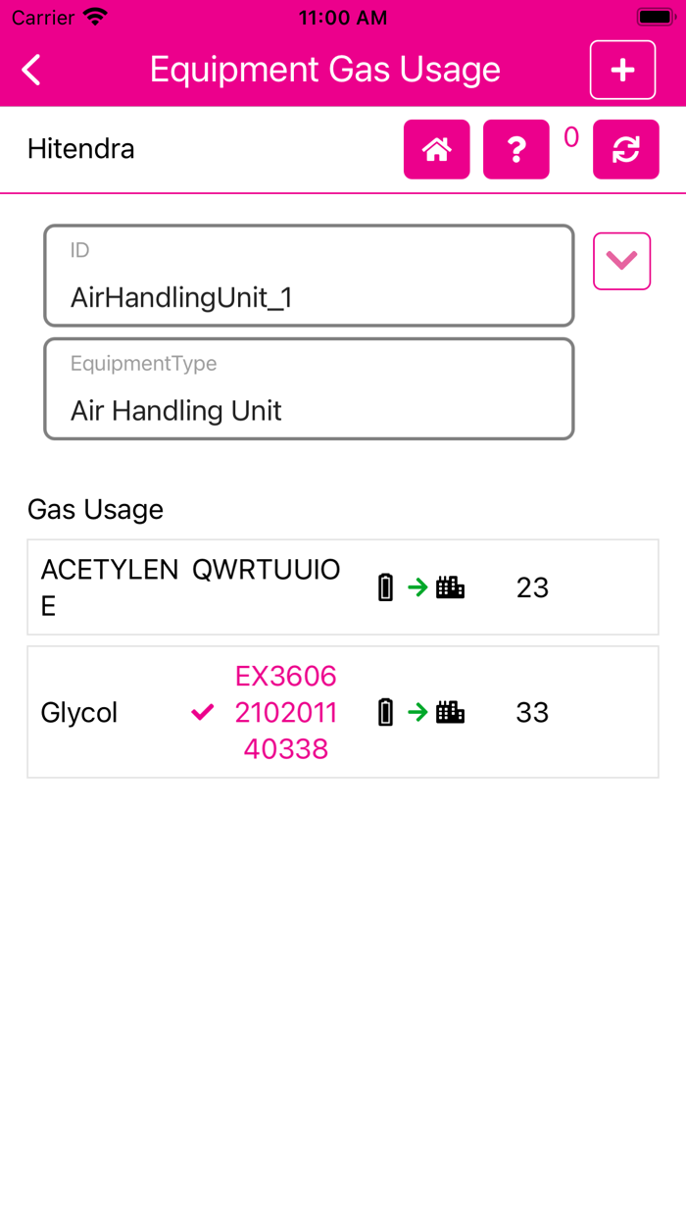Image resolution: width=686 pixels, height=1220 pixels.
Task: Click the help question mark icon
Action: [x=516, y=149]
